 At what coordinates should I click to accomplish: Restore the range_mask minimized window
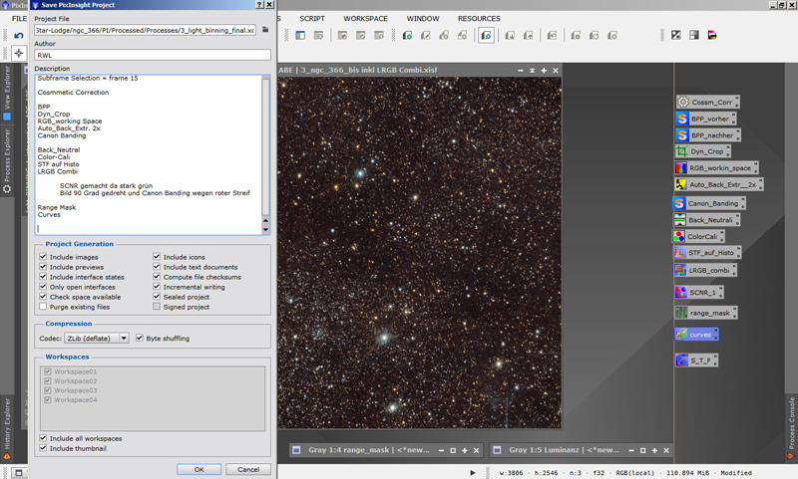coord(453,450)
